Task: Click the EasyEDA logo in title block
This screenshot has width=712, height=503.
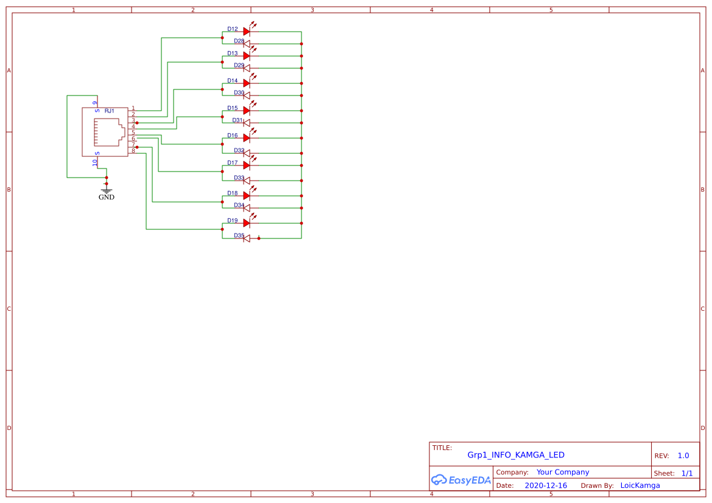Action: (x=461, y=480)
